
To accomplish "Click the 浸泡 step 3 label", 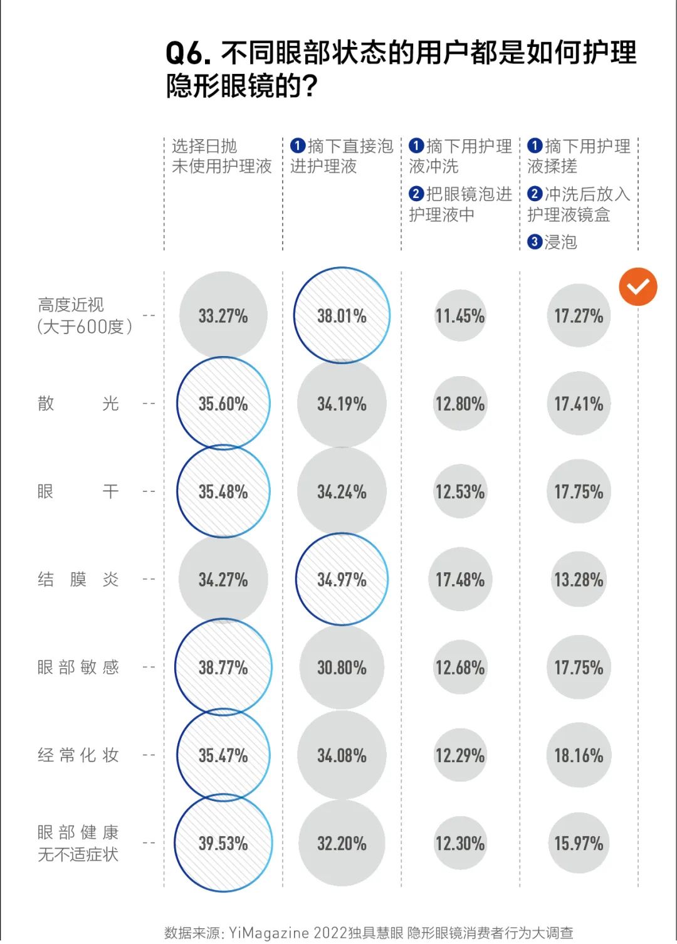I will (x=552, y=242).
